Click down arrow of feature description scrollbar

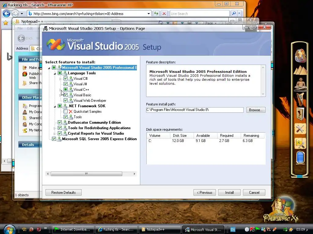[263, 94]
